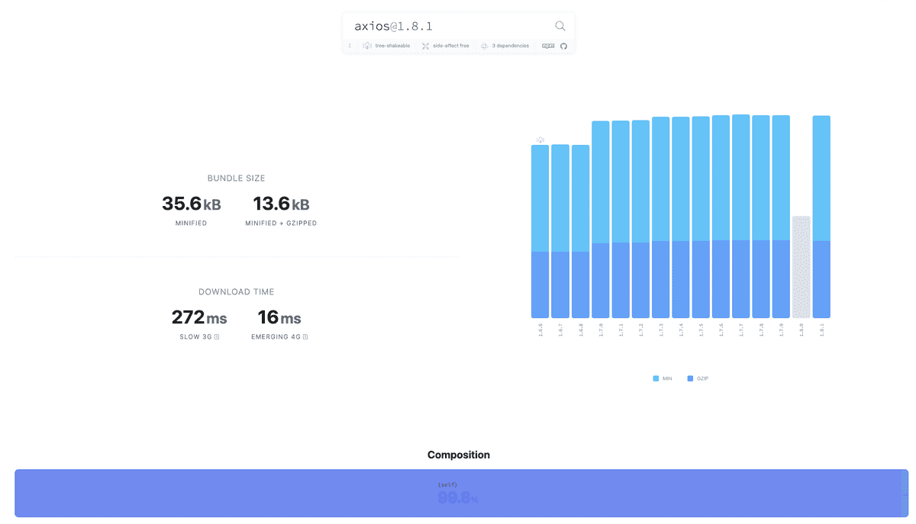Click the info icon beside EMERGING 4G
The height and width of the screenshot is (524, 916).
305,336
